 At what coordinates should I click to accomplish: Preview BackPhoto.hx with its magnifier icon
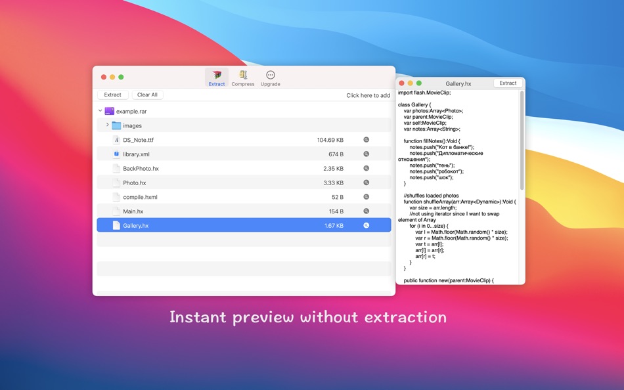[x=366, y=168]
